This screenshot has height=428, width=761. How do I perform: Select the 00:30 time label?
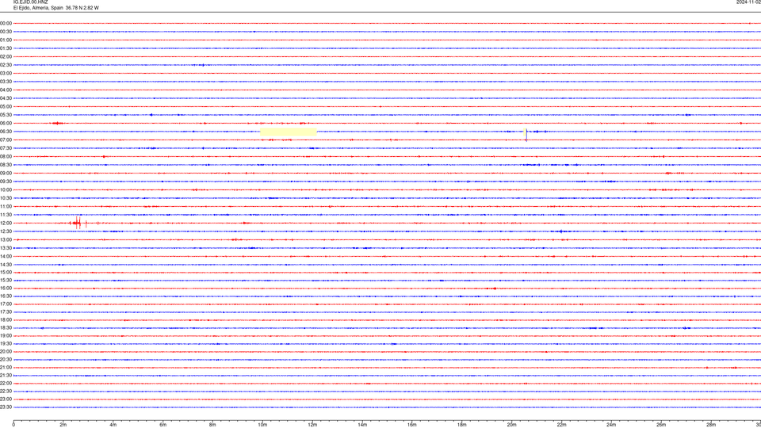pos(6,32)
